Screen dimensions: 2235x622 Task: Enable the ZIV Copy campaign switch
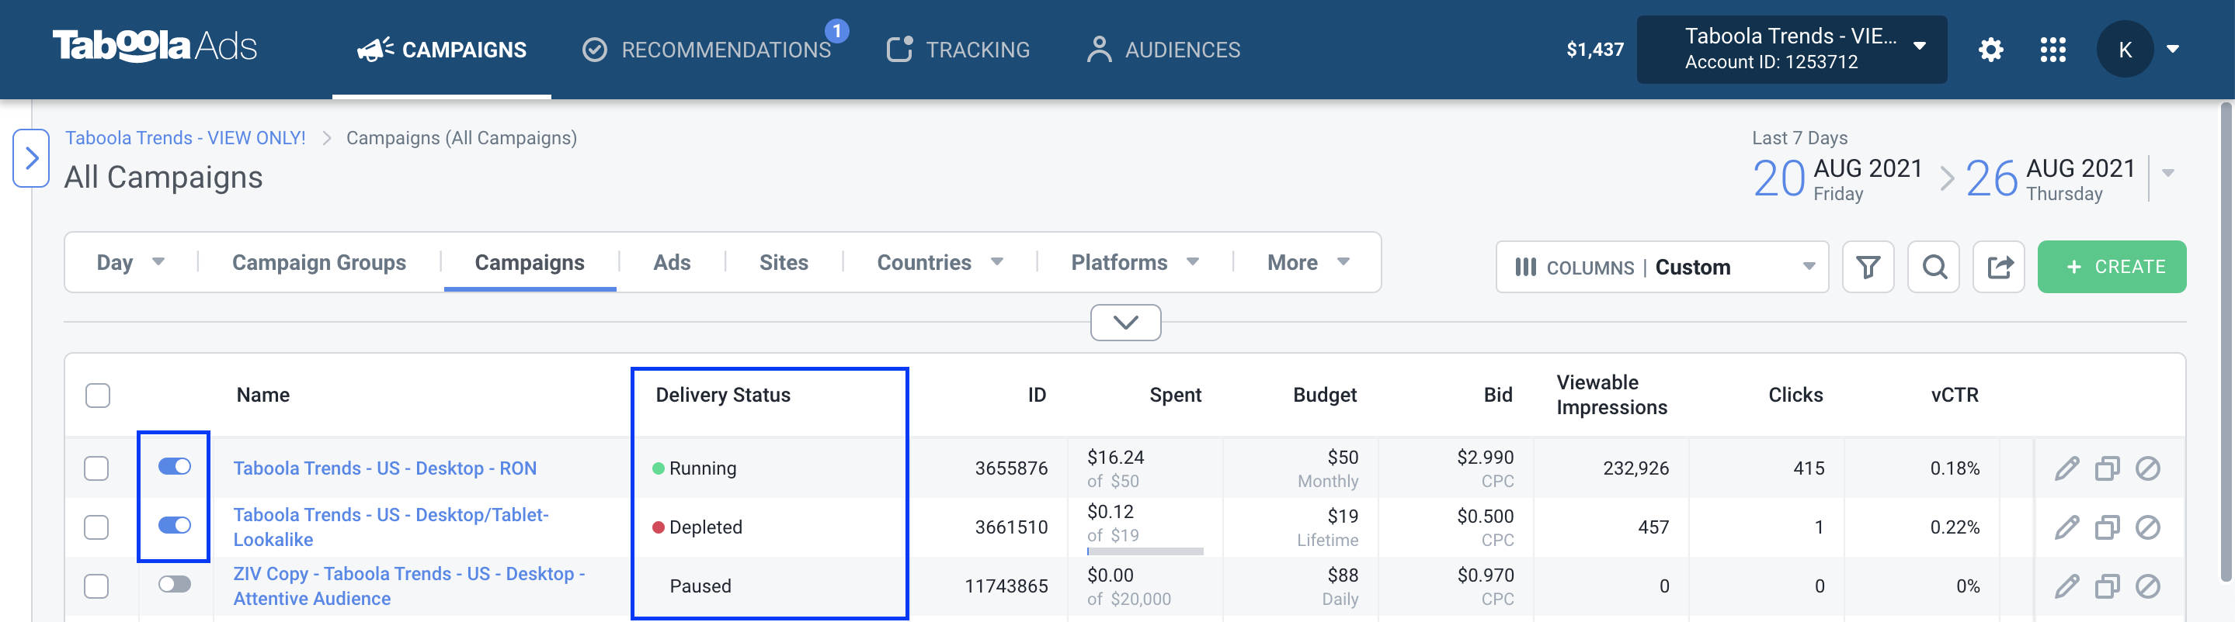point(175,584)
